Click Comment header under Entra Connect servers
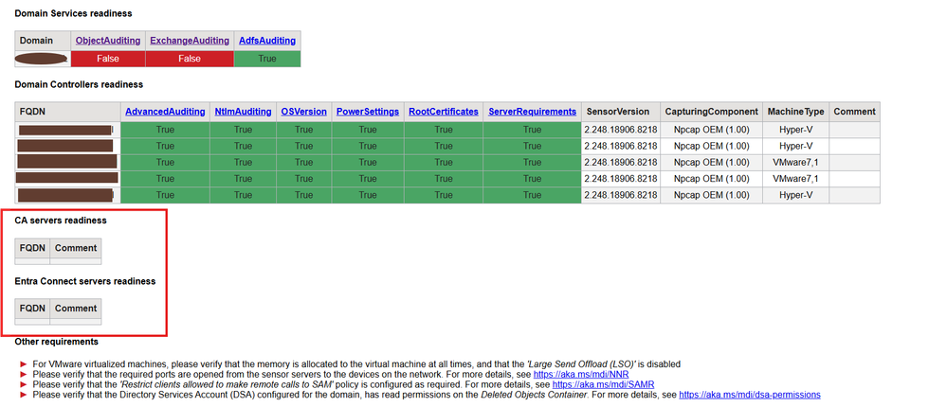 click(76, 309)
